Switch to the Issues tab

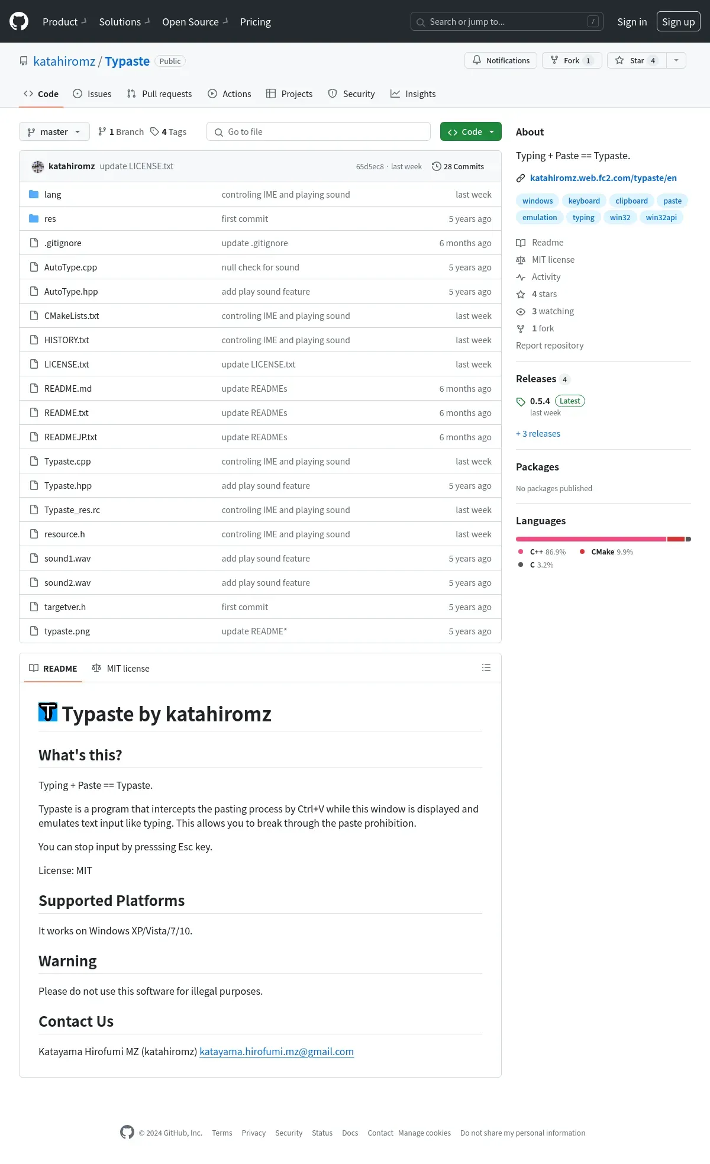click(x=92, y=94)
